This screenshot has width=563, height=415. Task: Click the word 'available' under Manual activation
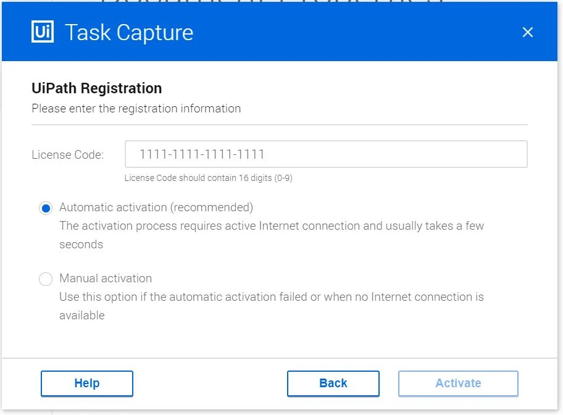82,315
